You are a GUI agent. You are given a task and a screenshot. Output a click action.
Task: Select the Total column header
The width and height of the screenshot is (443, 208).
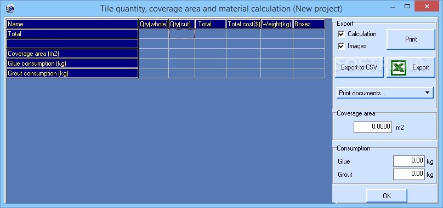click(211, 24)
